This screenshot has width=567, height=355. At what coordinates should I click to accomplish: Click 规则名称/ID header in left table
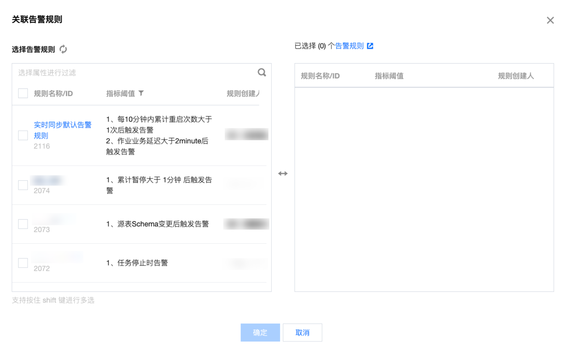pyautogui.click(x=53, y=94)
